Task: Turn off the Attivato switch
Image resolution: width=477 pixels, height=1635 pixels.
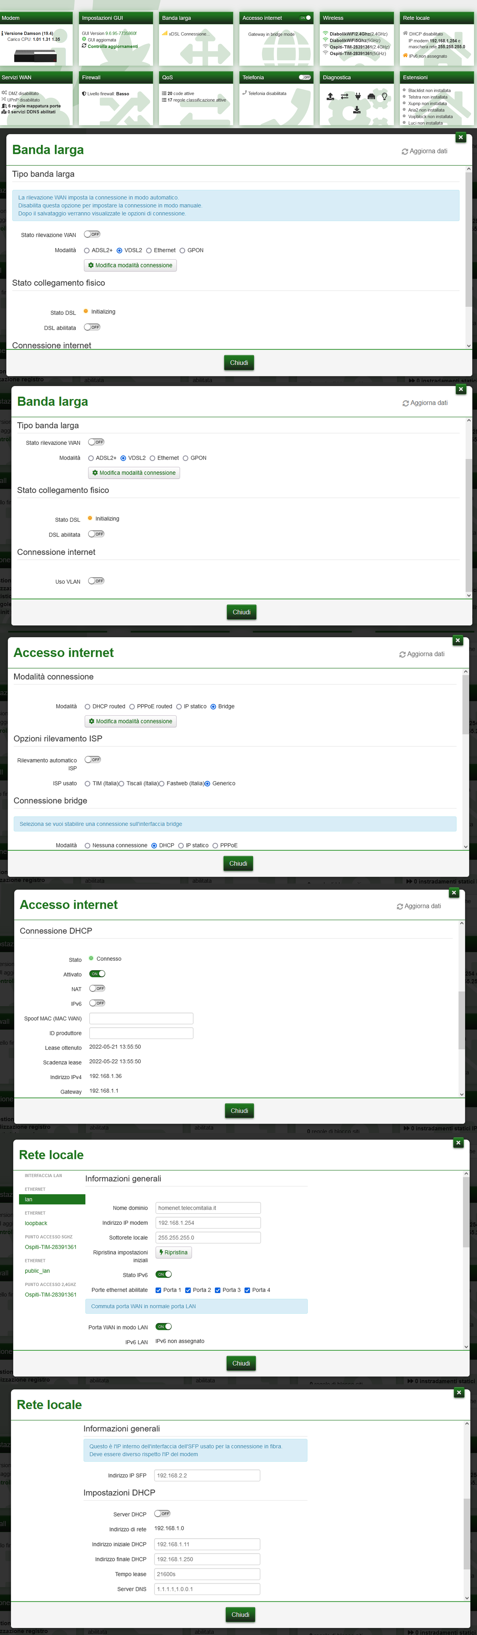Action: pos(97,974)
